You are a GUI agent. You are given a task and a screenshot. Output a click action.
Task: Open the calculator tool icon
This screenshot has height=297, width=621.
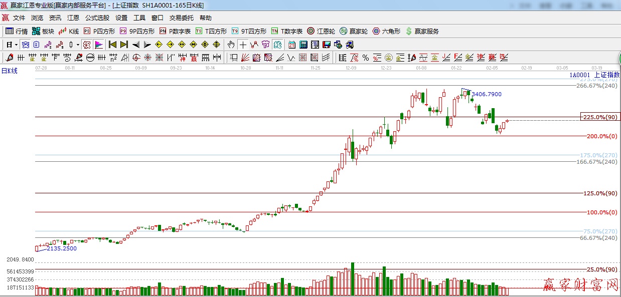303,45
